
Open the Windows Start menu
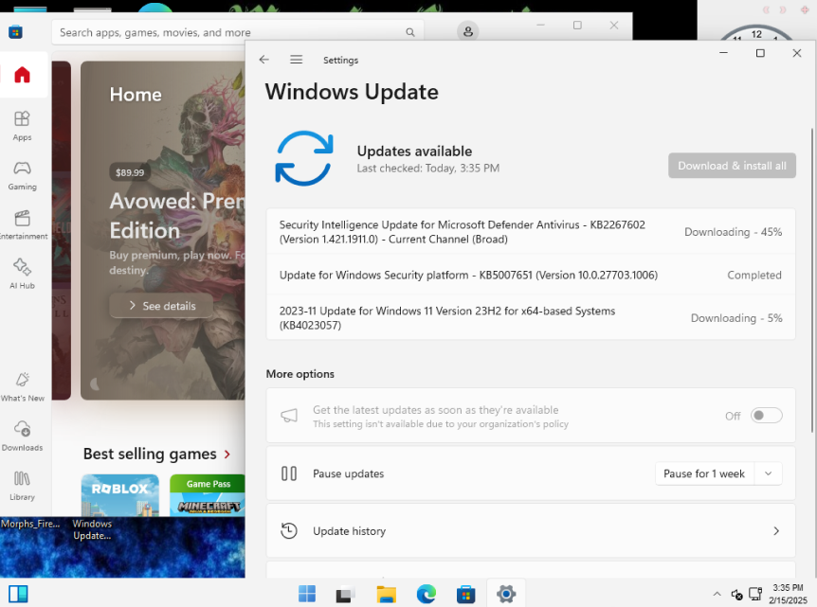click(x=307, y=594)
